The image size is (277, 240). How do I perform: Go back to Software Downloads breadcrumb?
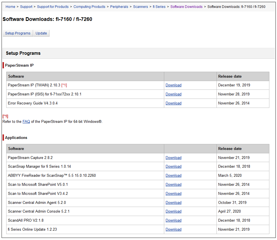[186, 7]
